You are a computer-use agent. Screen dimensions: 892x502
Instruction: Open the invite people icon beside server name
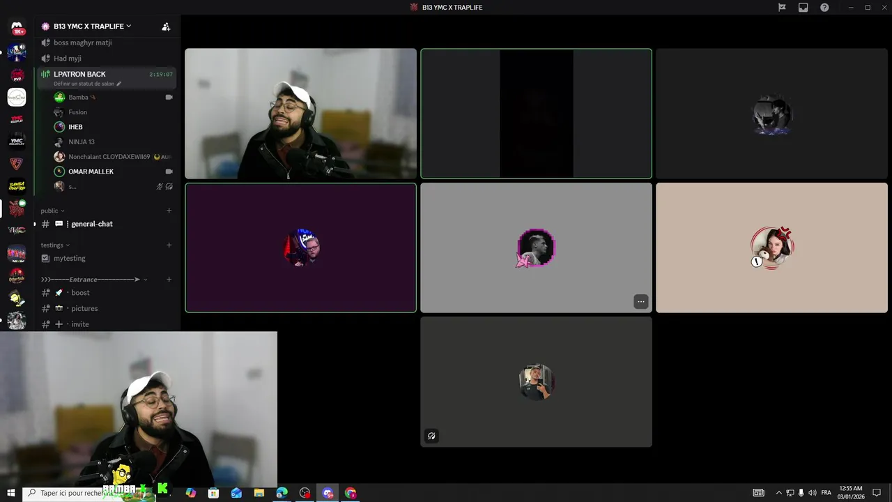(166, 26)
